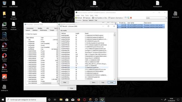
Task: Click the red X kill-window toolbar icon
Action: [x=131, y=18]
